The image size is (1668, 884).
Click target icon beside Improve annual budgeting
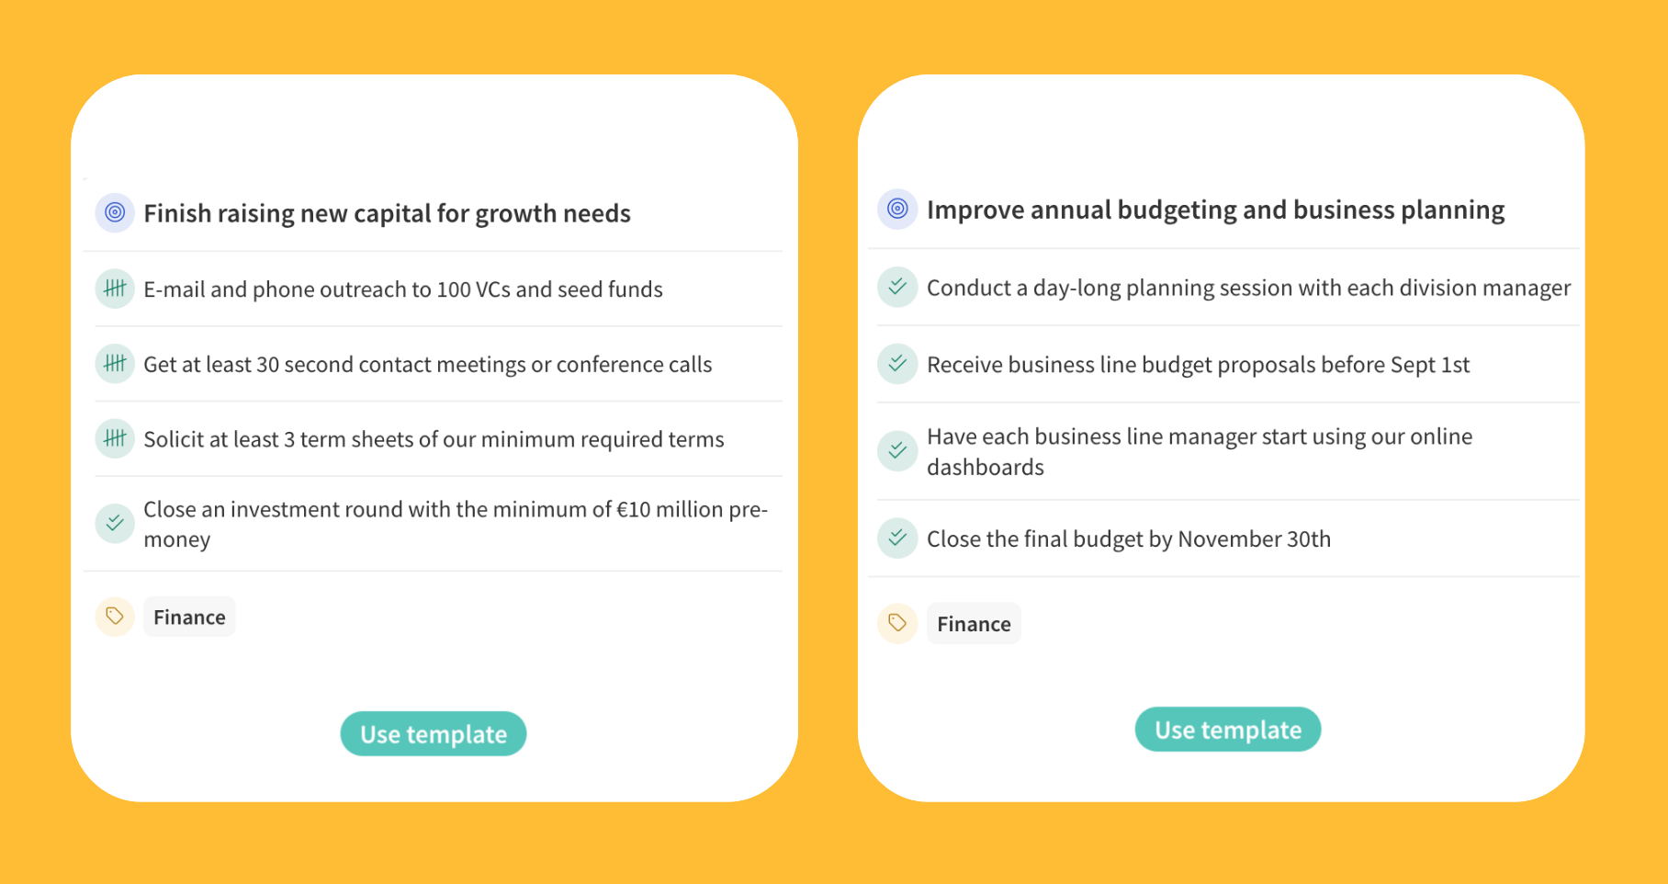click(x=897, y=210)
